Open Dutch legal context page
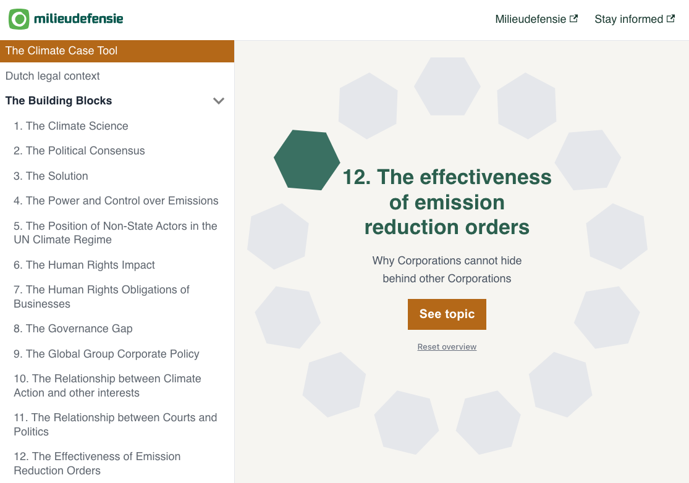Screen dimensions: 689x483 click(53, 76)
